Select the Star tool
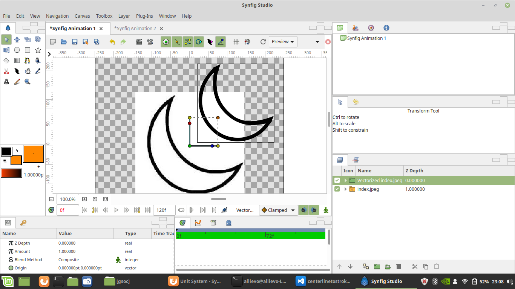The image size is (515, 289). pyautogui.click(x=38, y=50)
